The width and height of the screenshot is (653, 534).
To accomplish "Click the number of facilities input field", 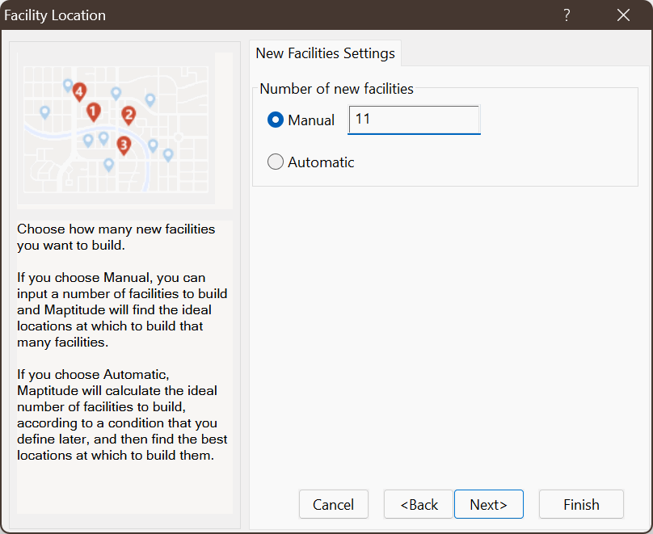I will (x=414, y=120).
